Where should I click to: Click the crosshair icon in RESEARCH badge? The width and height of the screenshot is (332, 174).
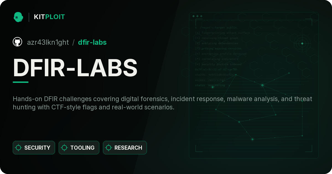109,148
